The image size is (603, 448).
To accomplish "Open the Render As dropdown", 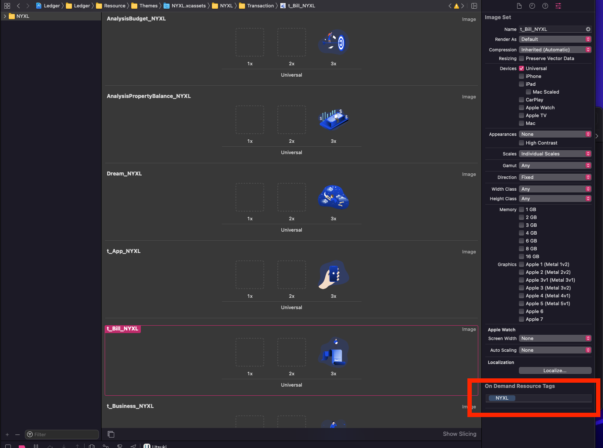I will [555, 39].
